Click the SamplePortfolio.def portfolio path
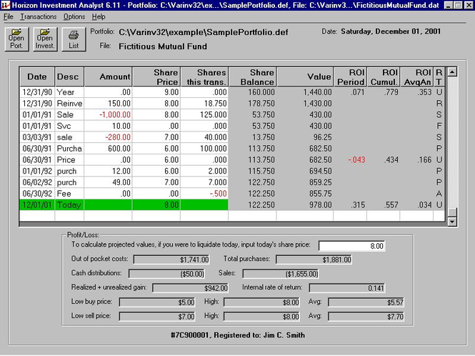 click(204, 32)
